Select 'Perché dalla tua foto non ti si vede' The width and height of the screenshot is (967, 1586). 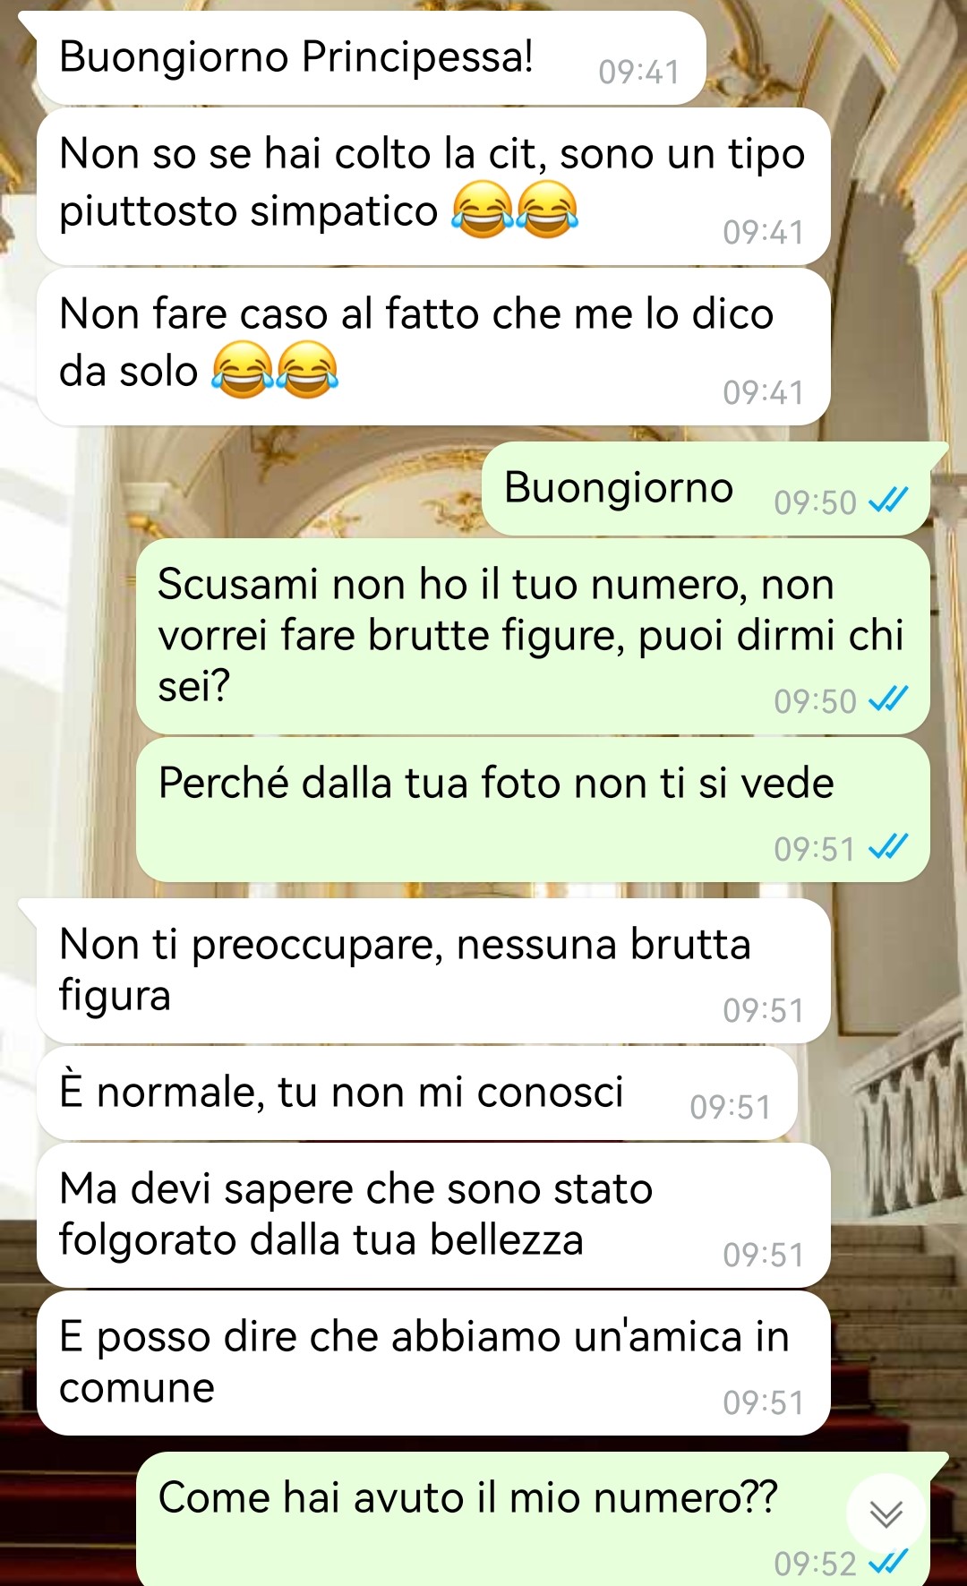click(x=533, y=810)
